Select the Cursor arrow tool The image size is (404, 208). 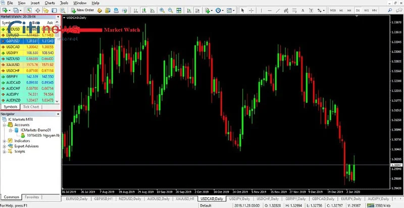pos(242,10)
